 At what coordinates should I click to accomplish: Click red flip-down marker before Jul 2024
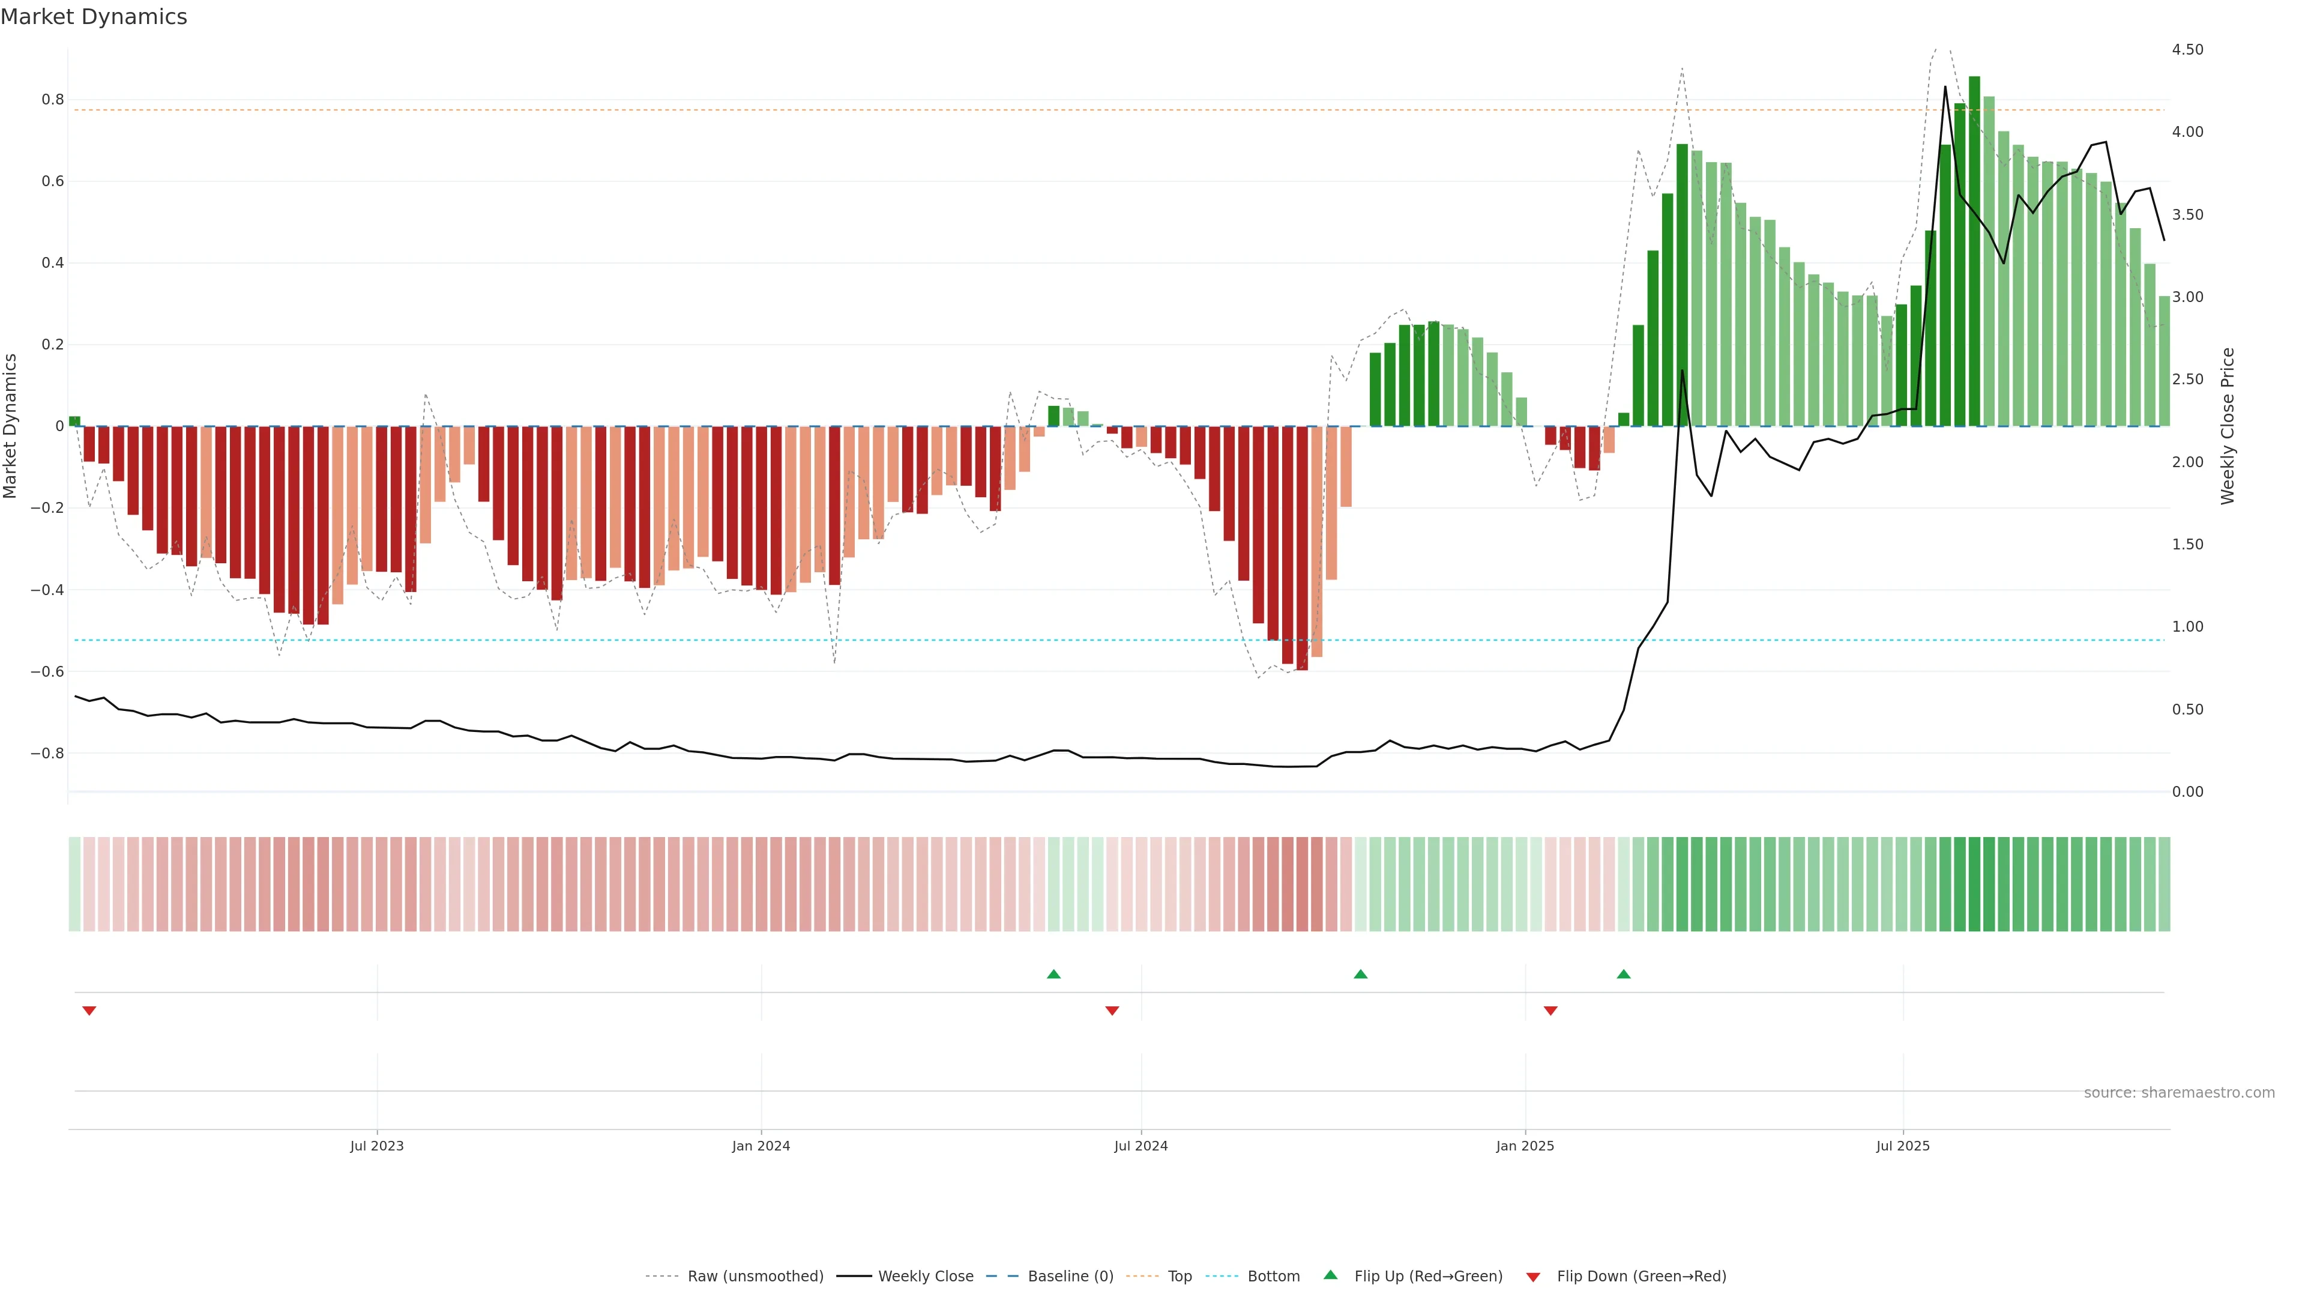click(1112, 1011)
